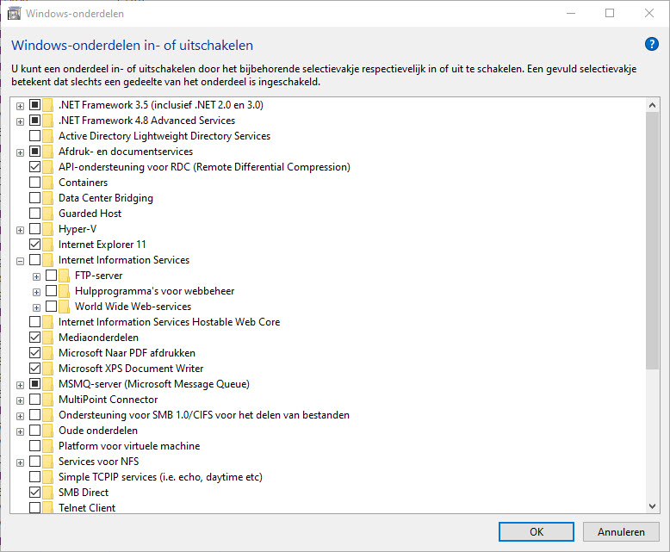
Task: Enable the Telnet Client checkbox
Action: (x=34, y=508)
